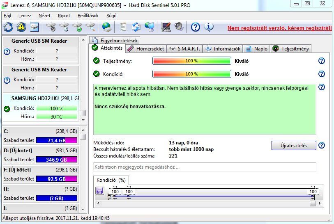The width and height of the screenshot is (334, 224).
Task: Click the C: free space 71,4 GB bar
Action: coord(57,140)
